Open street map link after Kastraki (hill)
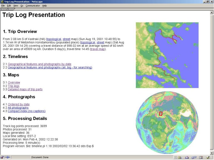The height and width of the screenshot is (160, 214). (x=66, y=39)
